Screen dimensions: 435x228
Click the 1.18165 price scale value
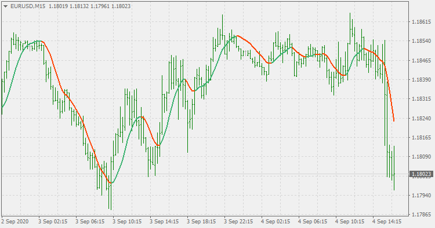pyautogui.click(x=421, y=138)
